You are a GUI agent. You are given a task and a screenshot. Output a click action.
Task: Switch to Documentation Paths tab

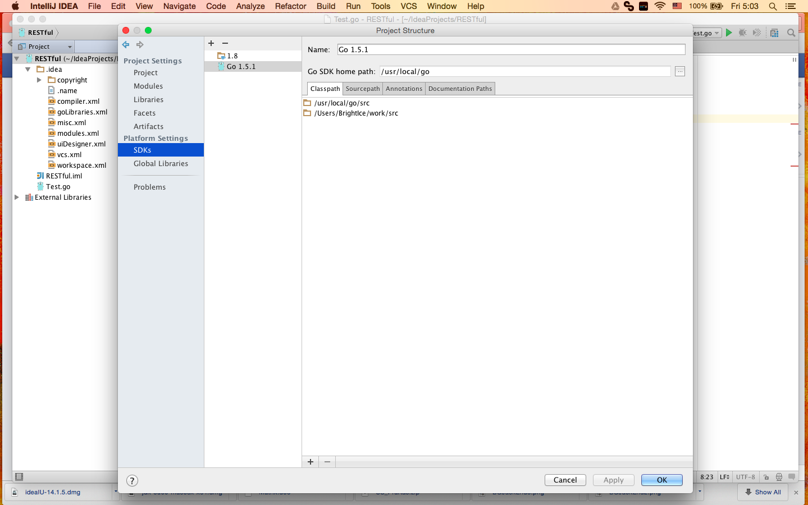460,89
